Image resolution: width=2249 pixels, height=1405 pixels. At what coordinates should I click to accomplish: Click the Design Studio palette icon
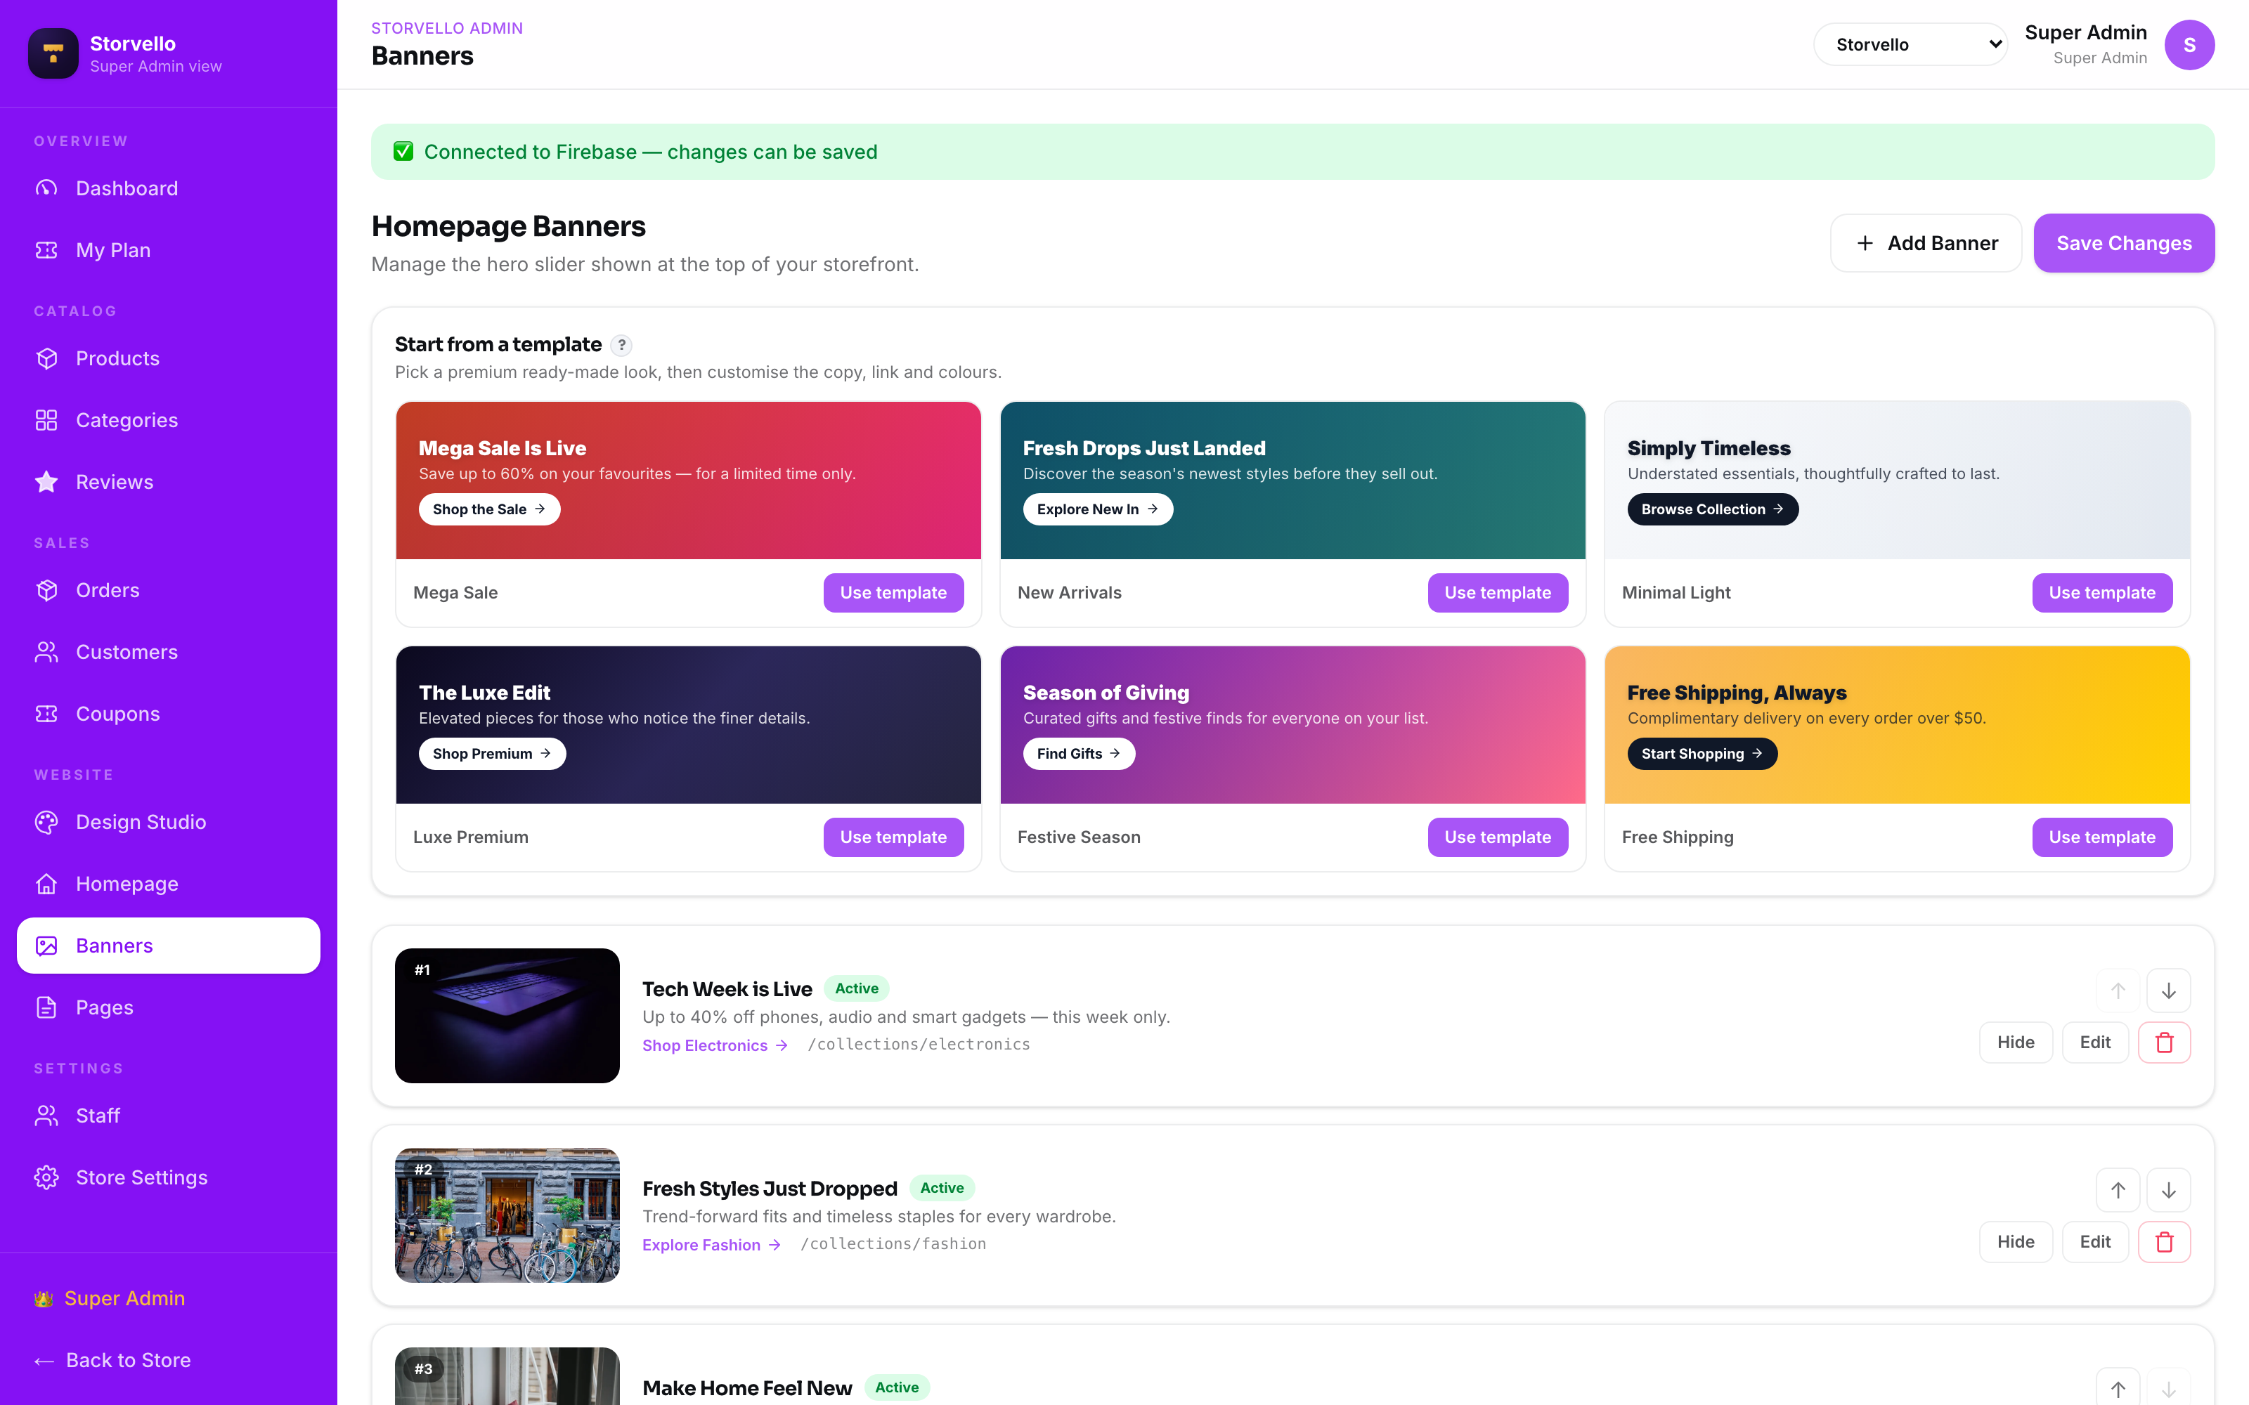click(46, 823)
